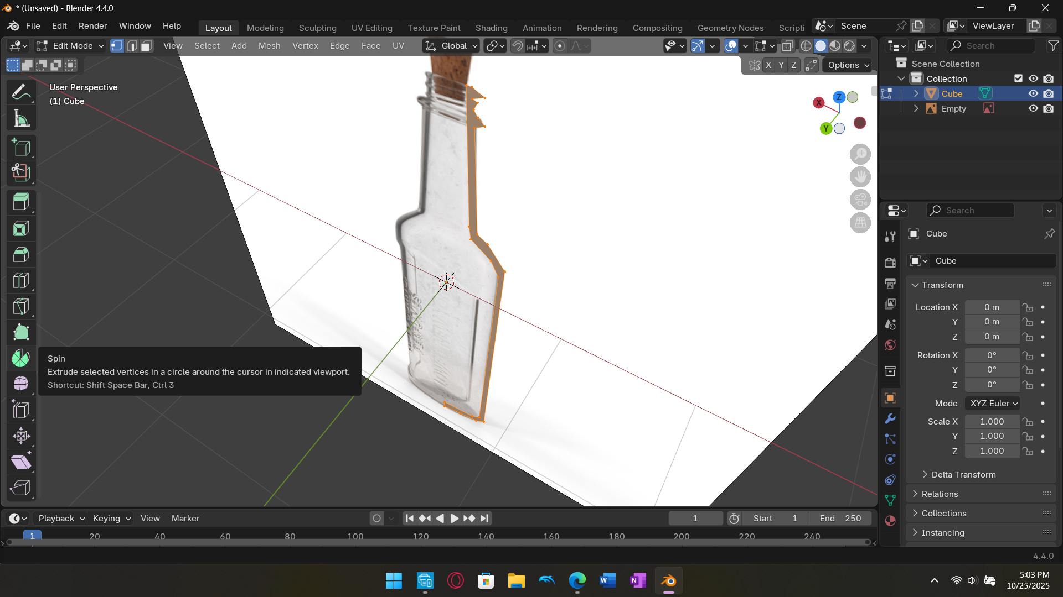Image resolution: width=1063 pixels, height=597 pixels.
Task: Enable face select mode
Action: (147, 46)
